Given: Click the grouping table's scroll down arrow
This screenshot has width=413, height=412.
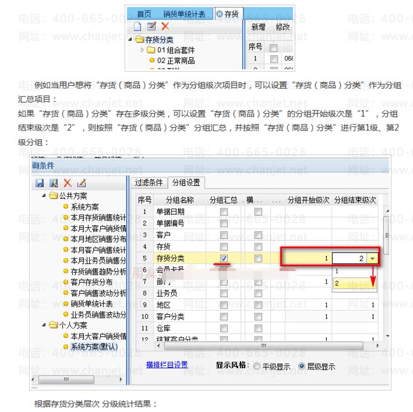Looking at the screenshot, I should click(387, 336).
